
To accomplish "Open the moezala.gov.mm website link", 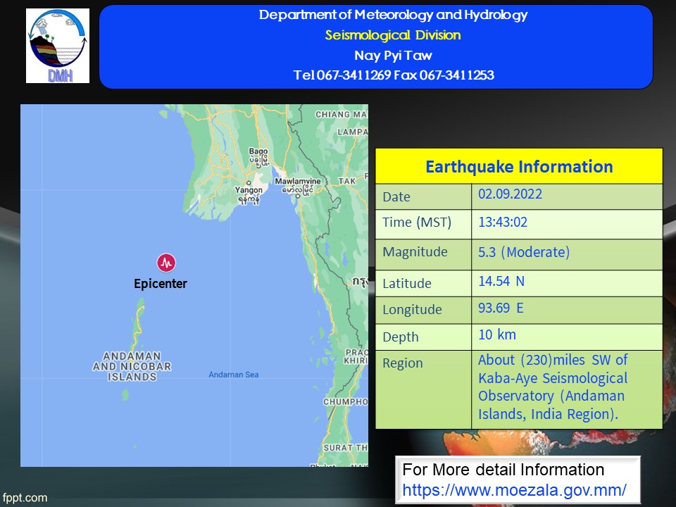I will 513,489.
